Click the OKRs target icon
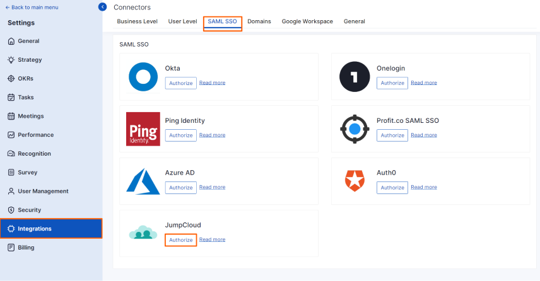Screen dimensions: 540x281 pyautogui.click(x=11, y=79)
